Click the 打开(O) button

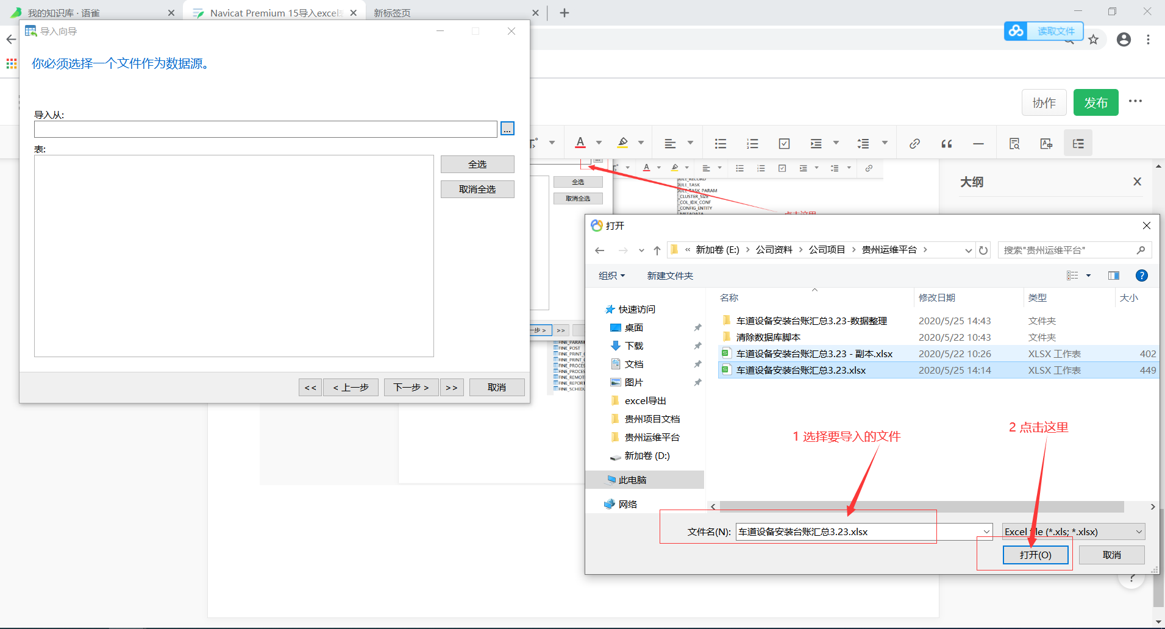pyautogui.click(x=1035, y=555)
